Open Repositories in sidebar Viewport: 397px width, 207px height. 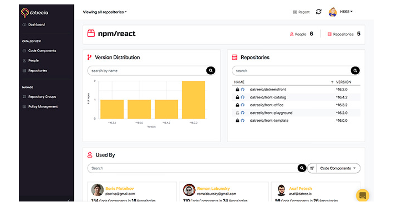tap(35, 70)
